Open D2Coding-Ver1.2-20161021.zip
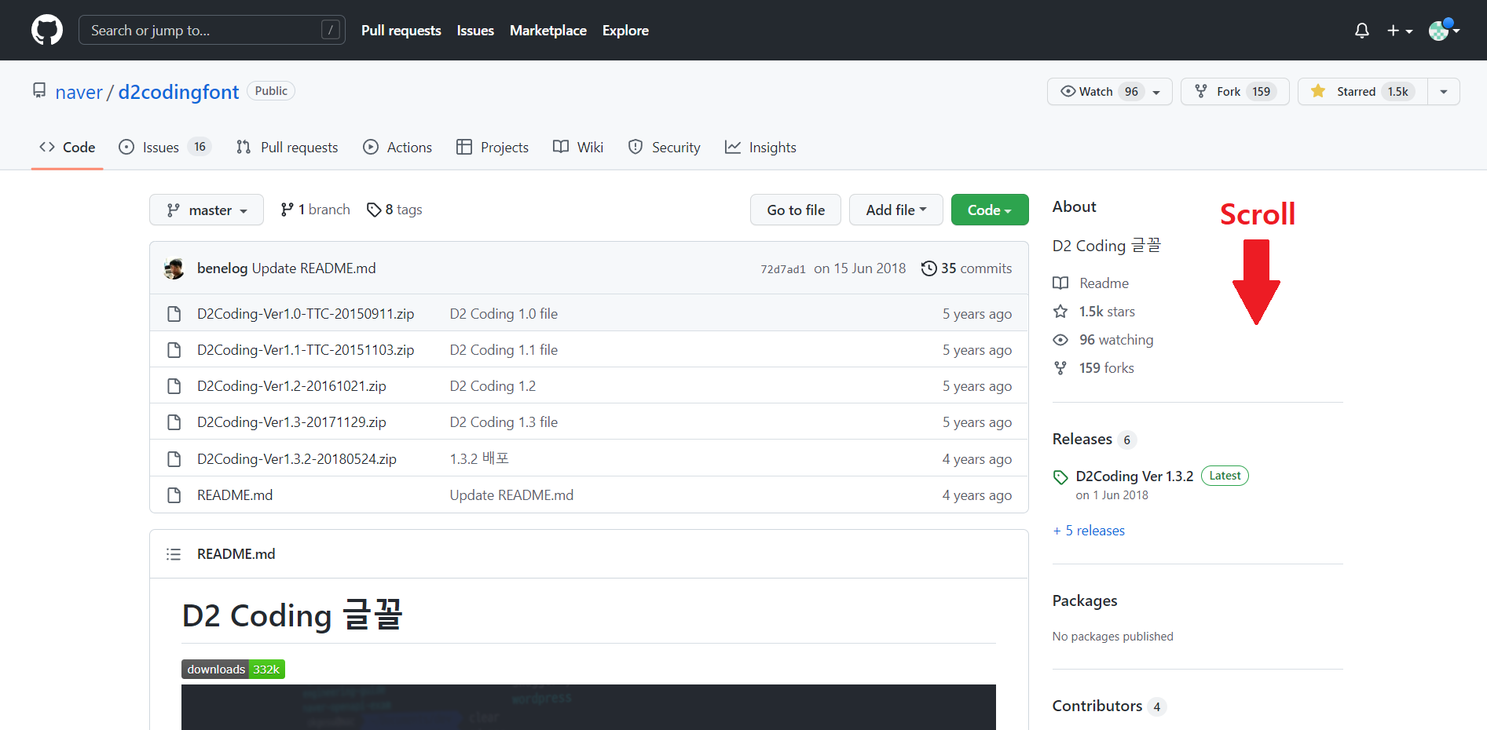Image resolution: width=1487 pixels, height=730 pixels. pos(291,386)
